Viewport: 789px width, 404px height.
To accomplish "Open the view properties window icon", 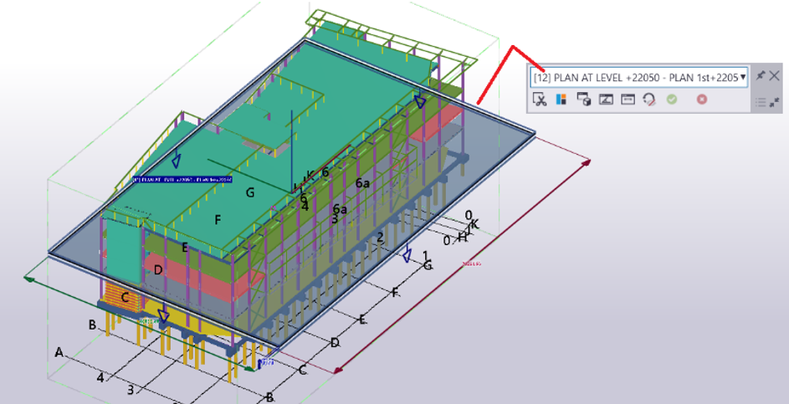I will (x=628, y=99).
